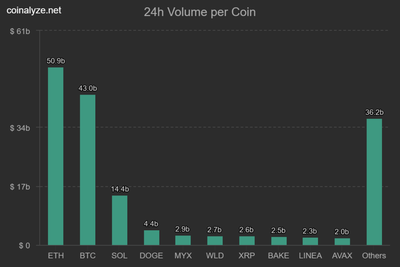400x267 pixels.
Task: Select the ETH axis label
Action: click(x=56, y=256)
